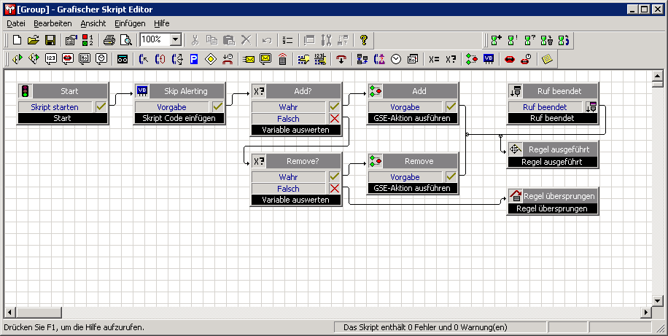
Task: Select the yellow sticky note comment icon
Action: [547, 59]
